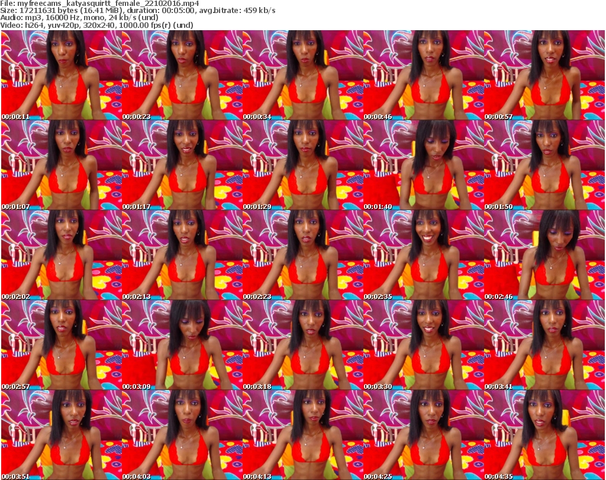Choose the preview frame at 00:02:57
The image size is (606, 480).
click(61, 345)
